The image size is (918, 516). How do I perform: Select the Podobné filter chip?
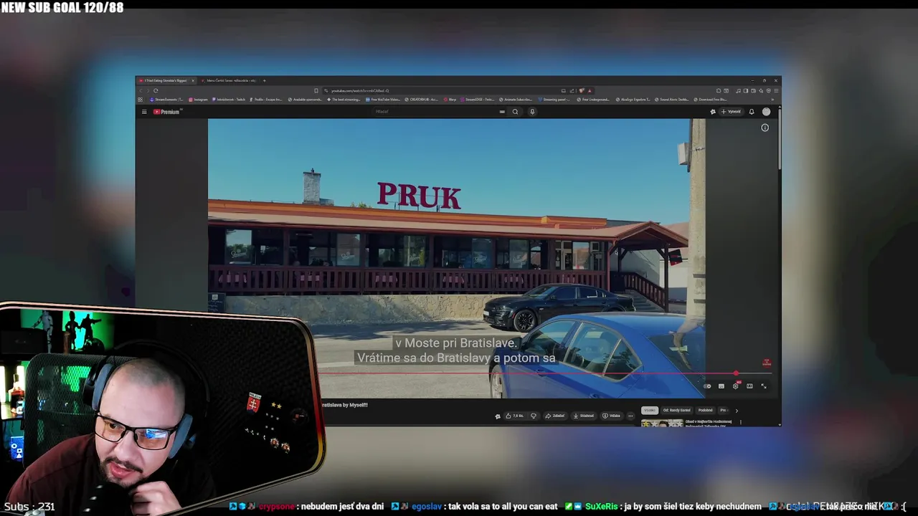coord(706,410)
